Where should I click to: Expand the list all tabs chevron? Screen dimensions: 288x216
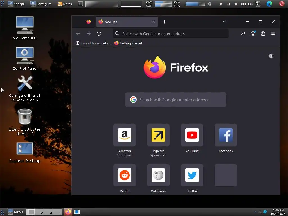pyautogui.click(x=224, y=22)
